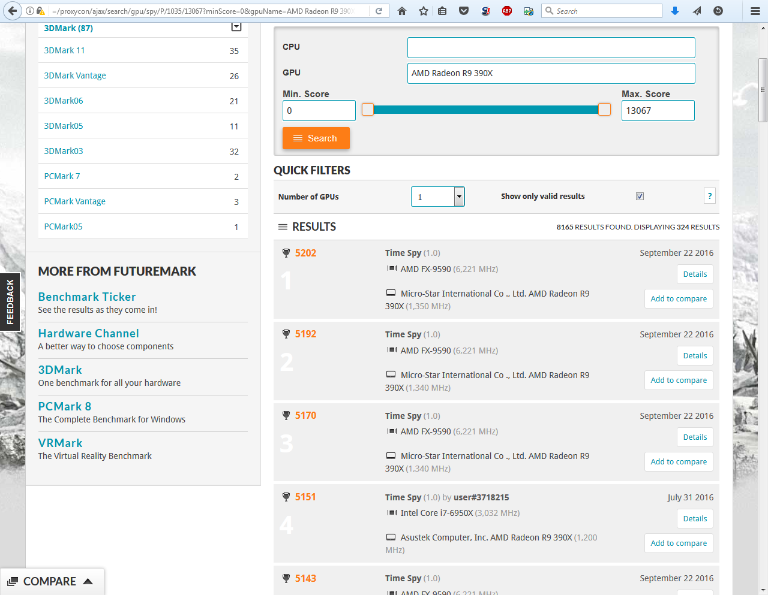768x595 pixels.
Task: Open the Adblock Plus ABP icon
Action: click(x=507, y=11)
